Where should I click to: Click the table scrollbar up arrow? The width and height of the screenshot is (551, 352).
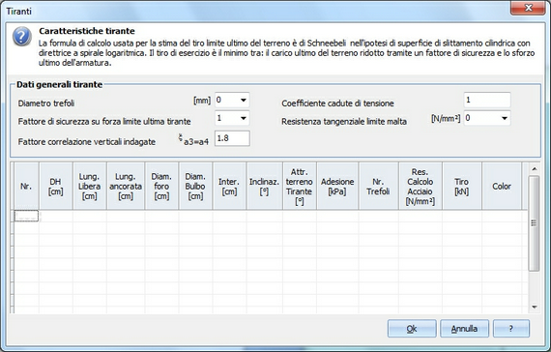pyautogui.click(x=535, y=169)
